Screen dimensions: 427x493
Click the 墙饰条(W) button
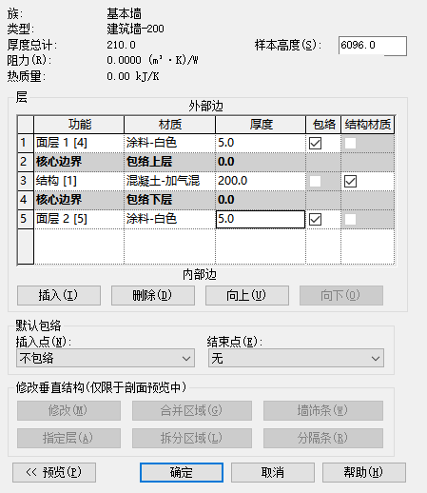323,410
